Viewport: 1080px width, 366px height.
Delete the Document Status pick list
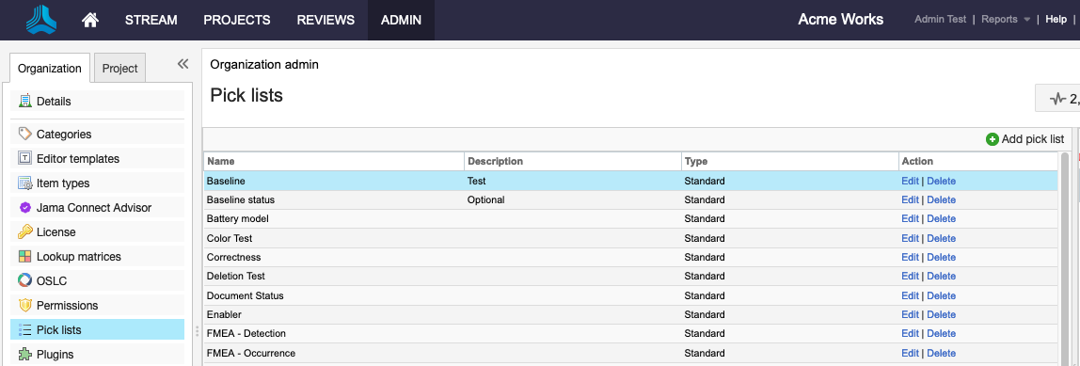tap(941, 295)
